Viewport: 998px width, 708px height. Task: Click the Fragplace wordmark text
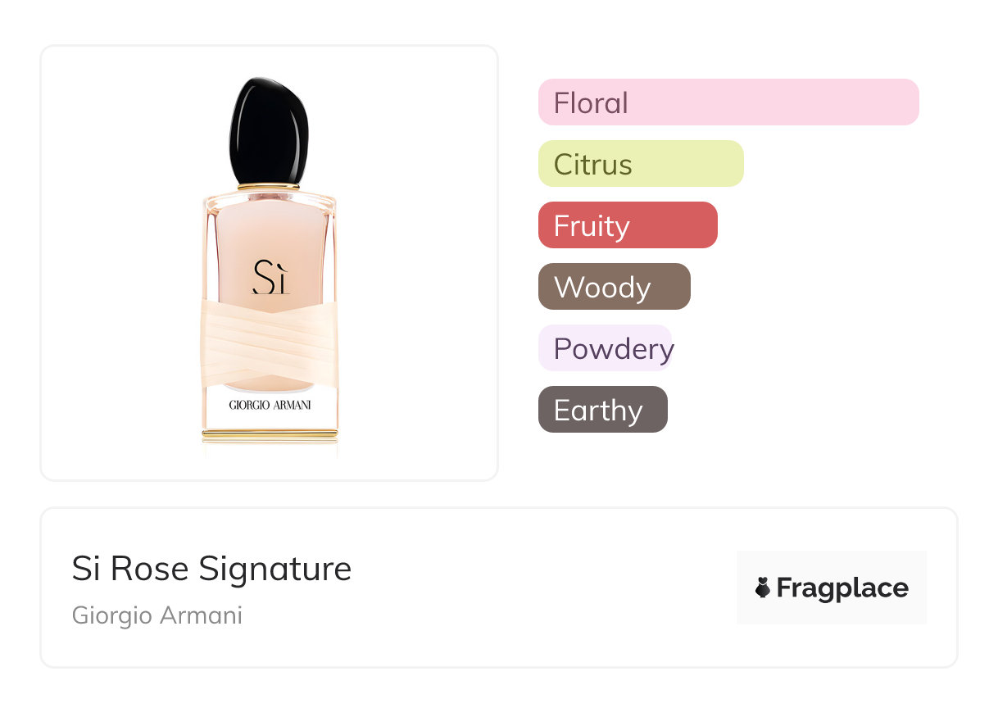coord(841,588)
